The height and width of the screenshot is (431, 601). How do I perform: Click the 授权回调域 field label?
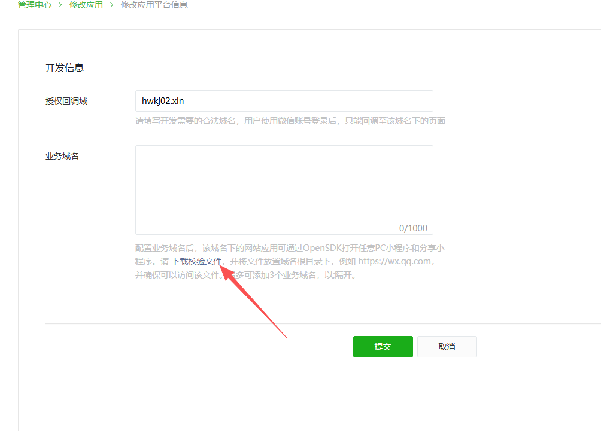[x=66, y=101]
